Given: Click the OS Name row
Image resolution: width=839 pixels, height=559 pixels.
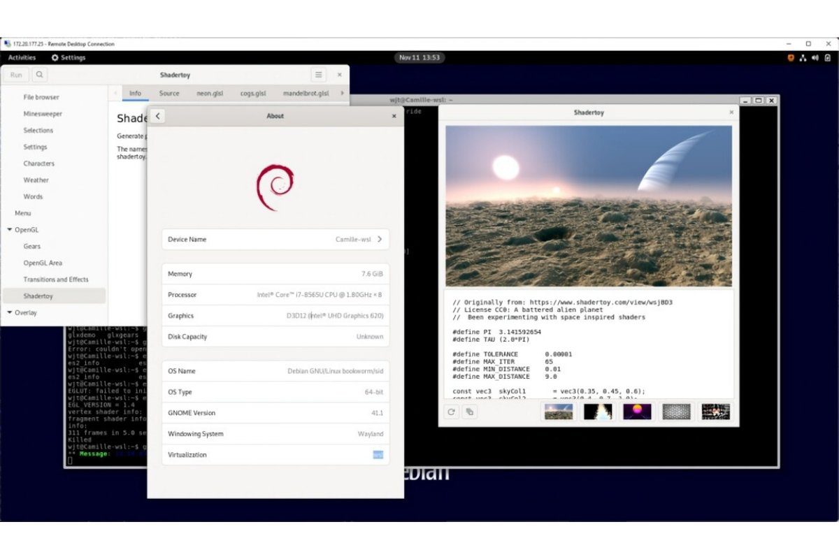Looking at the screenshot, I should coord(275,371).
